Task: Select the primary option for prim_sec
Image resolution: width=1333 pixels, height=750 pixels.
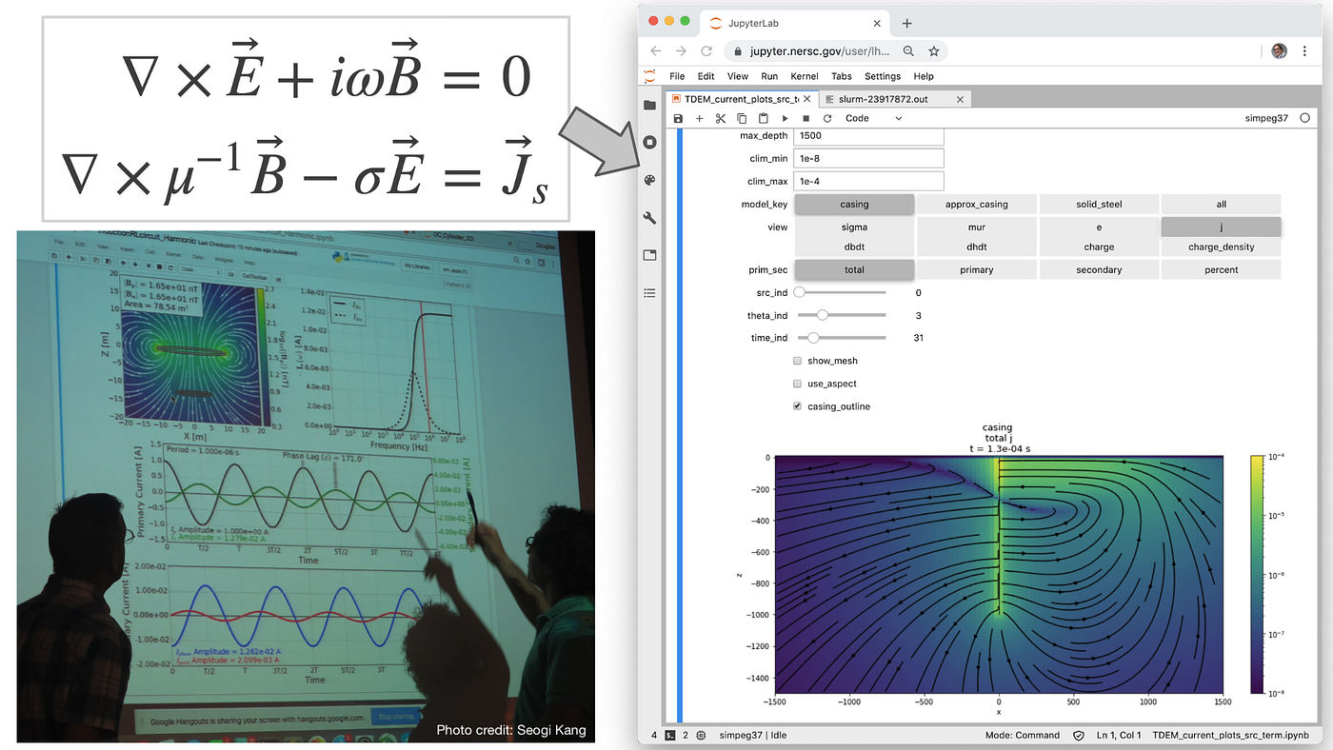Action: click(x=976, y=269)
